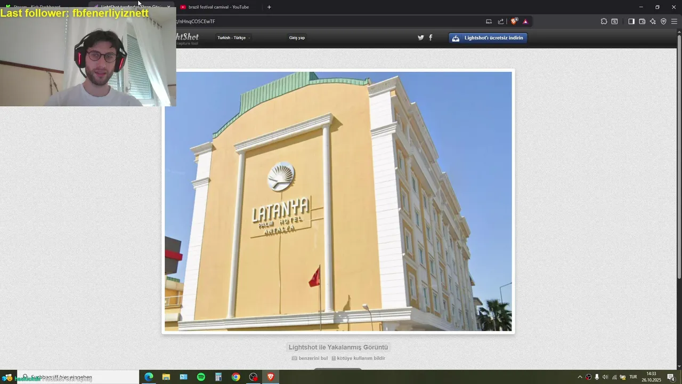
Task: Open the browser hamburger menu
Action: pos(674,21)
